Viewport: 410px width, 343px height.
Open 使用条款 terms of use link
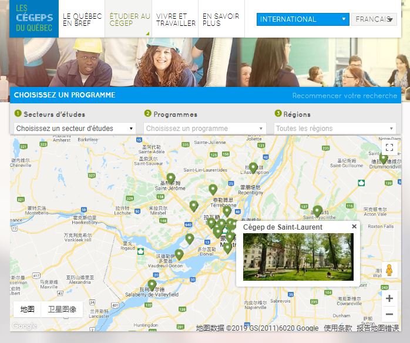[338, 328]
